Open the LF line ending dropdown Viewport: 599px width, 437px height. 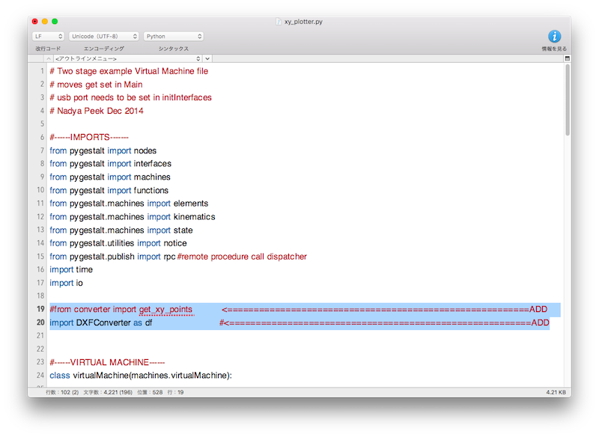point(48,36)
